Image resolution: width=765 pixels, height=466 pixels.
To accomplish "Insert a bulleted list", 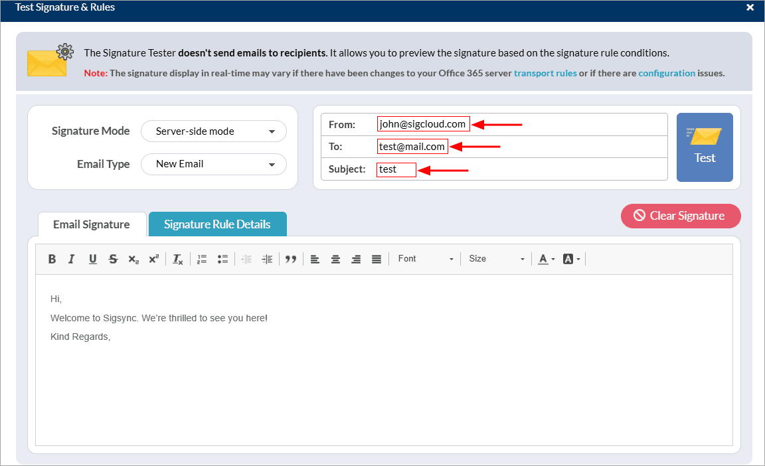I will [222, 259].
